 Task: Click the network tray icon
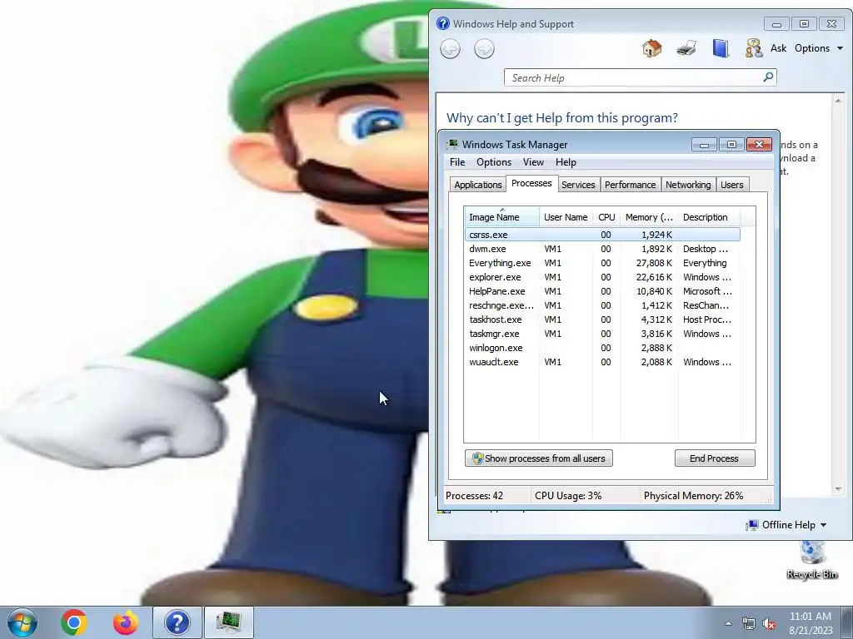(749, 624)
